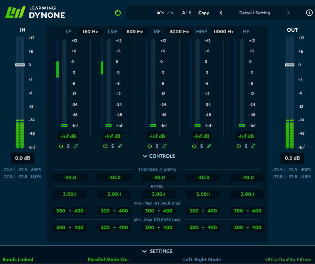Screen dimensions: 315x264
Task: Toggle the LF band link icon
Action: 75,146
